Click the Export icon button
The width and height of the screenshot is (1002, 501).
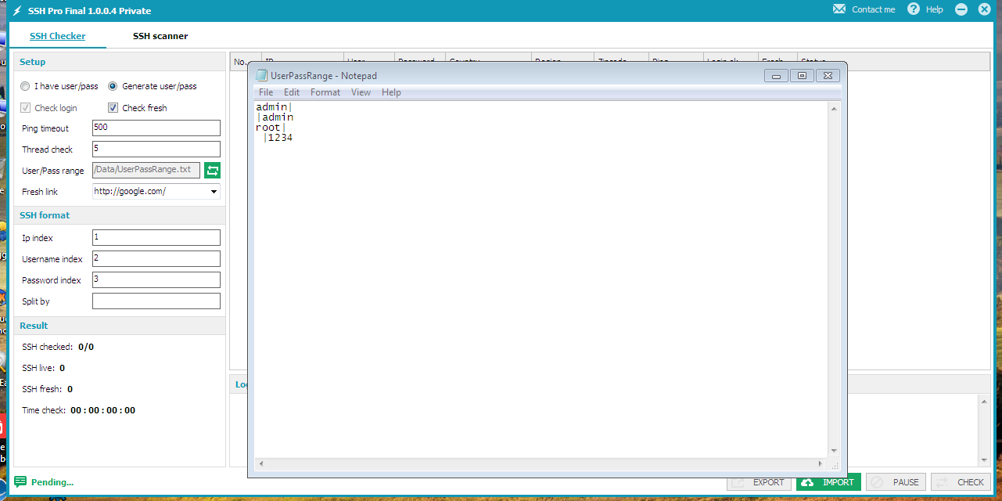738,482
